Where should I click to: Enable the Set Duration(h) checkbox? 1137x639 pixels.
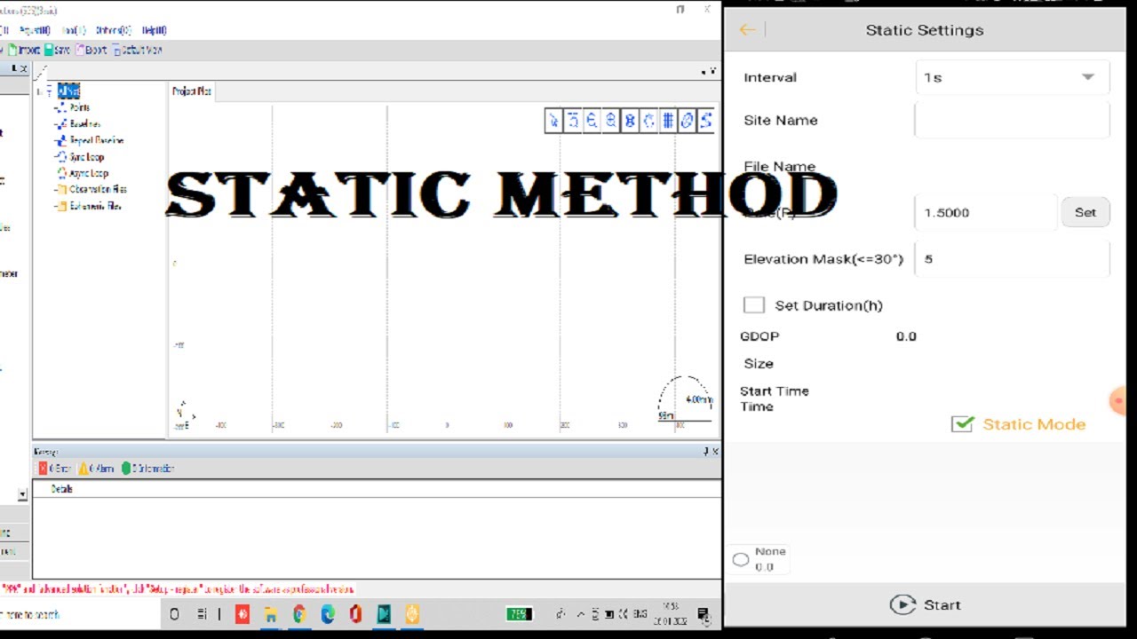[754, 305]
